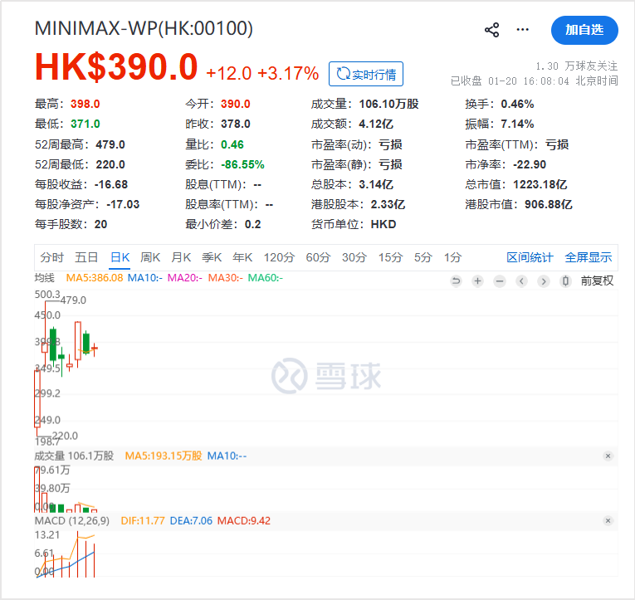
Task: Click the MA30:- indicator label
Action: tap(225, 278)
